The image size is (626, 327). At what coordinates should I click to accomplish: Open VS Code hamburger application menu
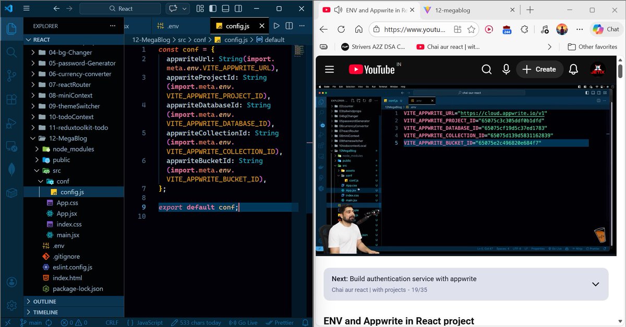27,9
